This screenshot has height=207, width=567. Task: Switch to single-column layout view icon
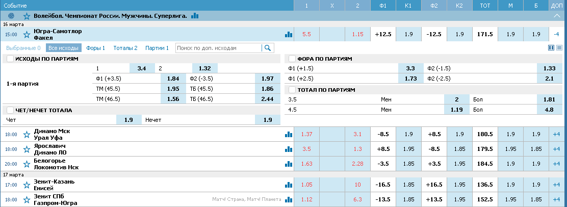pos(559,48)
